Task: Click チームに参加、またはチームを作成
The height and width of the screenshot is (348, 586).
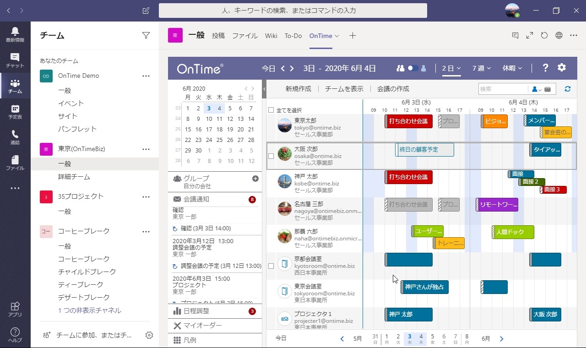Action: click(x=94, y=335)
